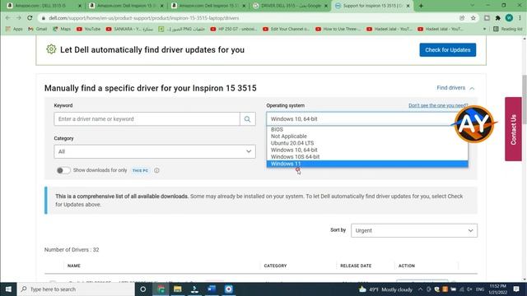Click the share page icon in address bar

(x=462, y=18)
